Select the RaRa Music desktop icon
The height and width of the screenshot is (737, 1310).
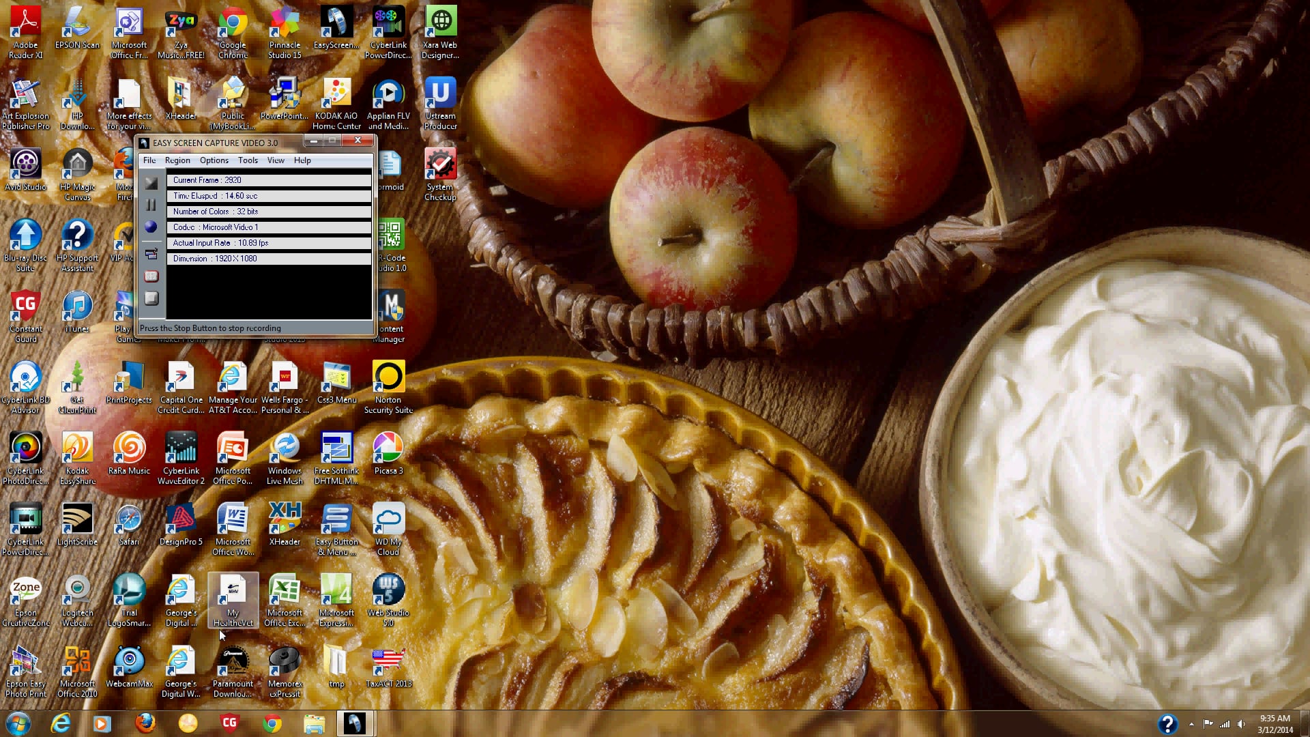click(129, 454)
